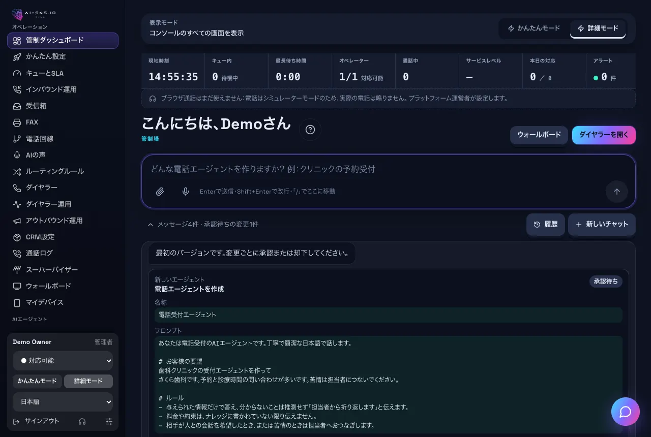651x437 pixels.
Task: Go to AIの声 page
Action: click(63, 155)
